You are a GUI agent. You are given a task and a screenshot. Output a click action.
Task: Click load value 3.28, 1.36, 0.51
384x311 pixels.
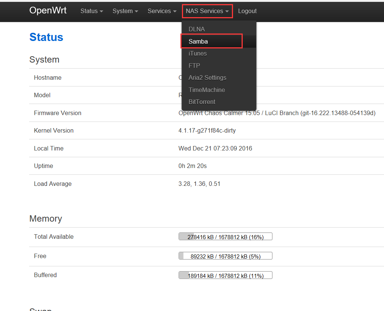199,184
